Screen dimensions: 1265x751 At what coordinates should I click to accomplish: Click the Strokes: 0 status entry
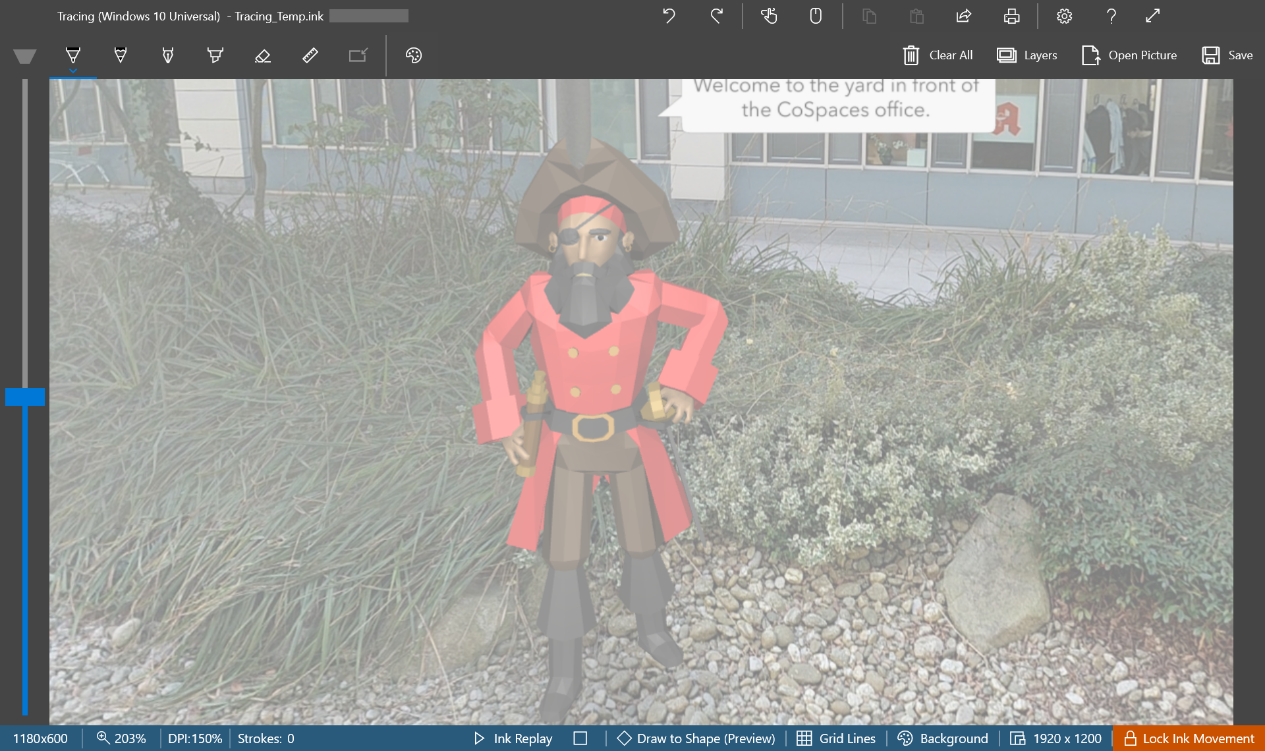point(266,738)
